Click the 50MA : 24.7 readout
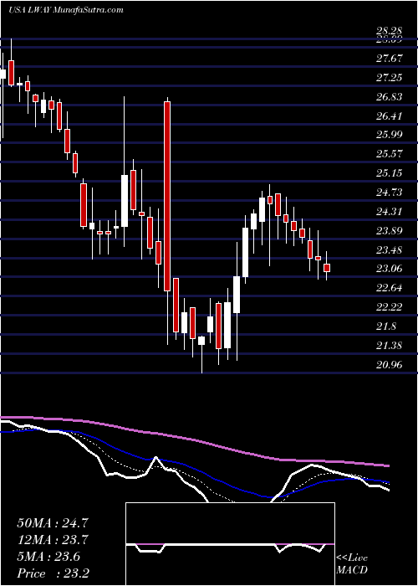The image size is (418, 586). pos(53,523)
